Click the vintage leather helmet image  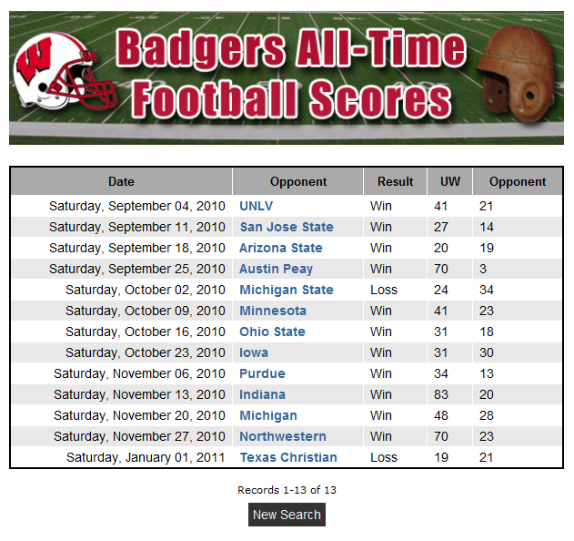click(516, 73)
